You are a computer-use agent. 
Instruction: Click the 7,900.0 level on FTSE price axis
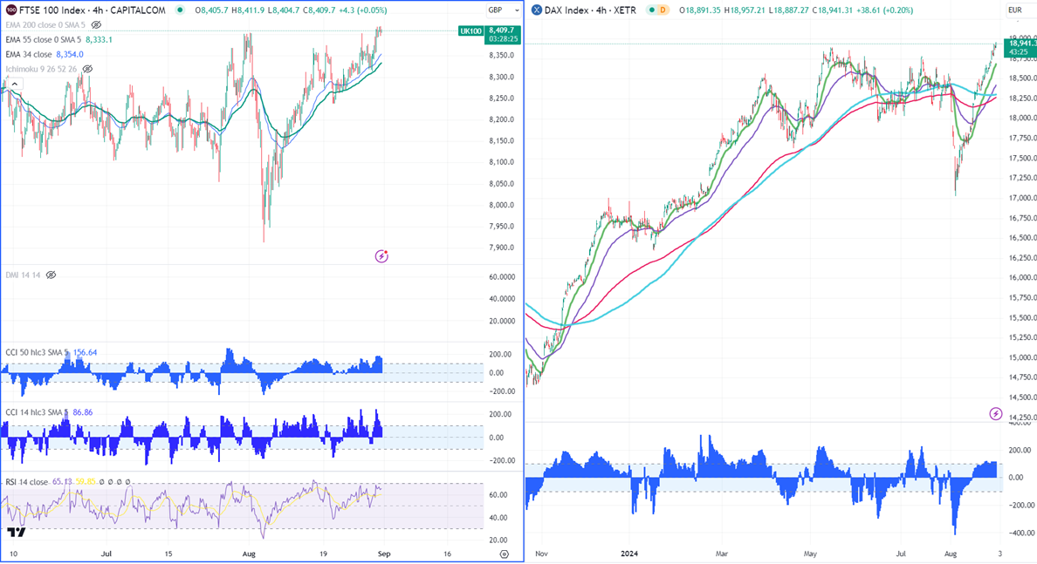pos(501,248)
